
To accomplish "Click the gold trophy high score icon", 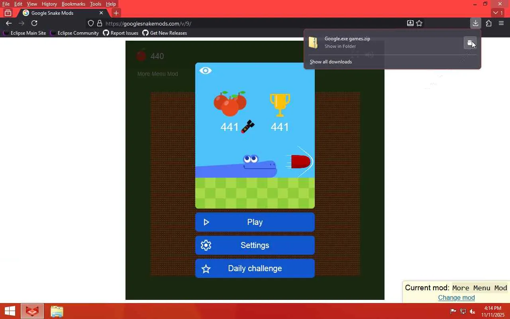I will pyautogui.click(x=280, y=105).
